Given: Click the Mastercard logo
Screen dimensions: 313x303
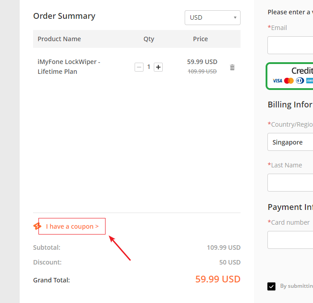Looking at the screenshot, I should pos(289,81).
